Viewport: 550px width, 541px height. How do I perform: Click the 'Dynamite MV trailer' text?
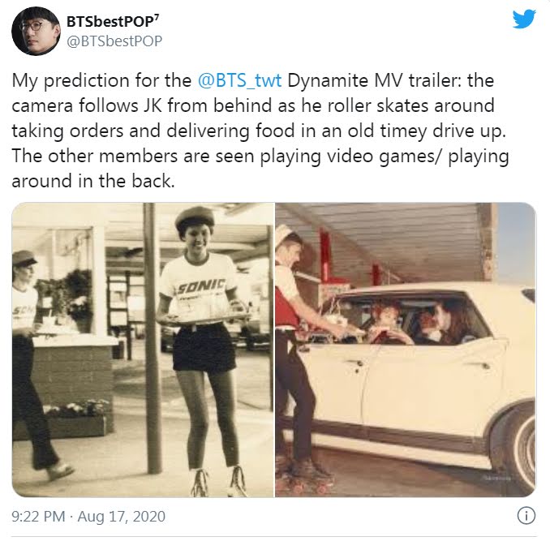point(374,80)
